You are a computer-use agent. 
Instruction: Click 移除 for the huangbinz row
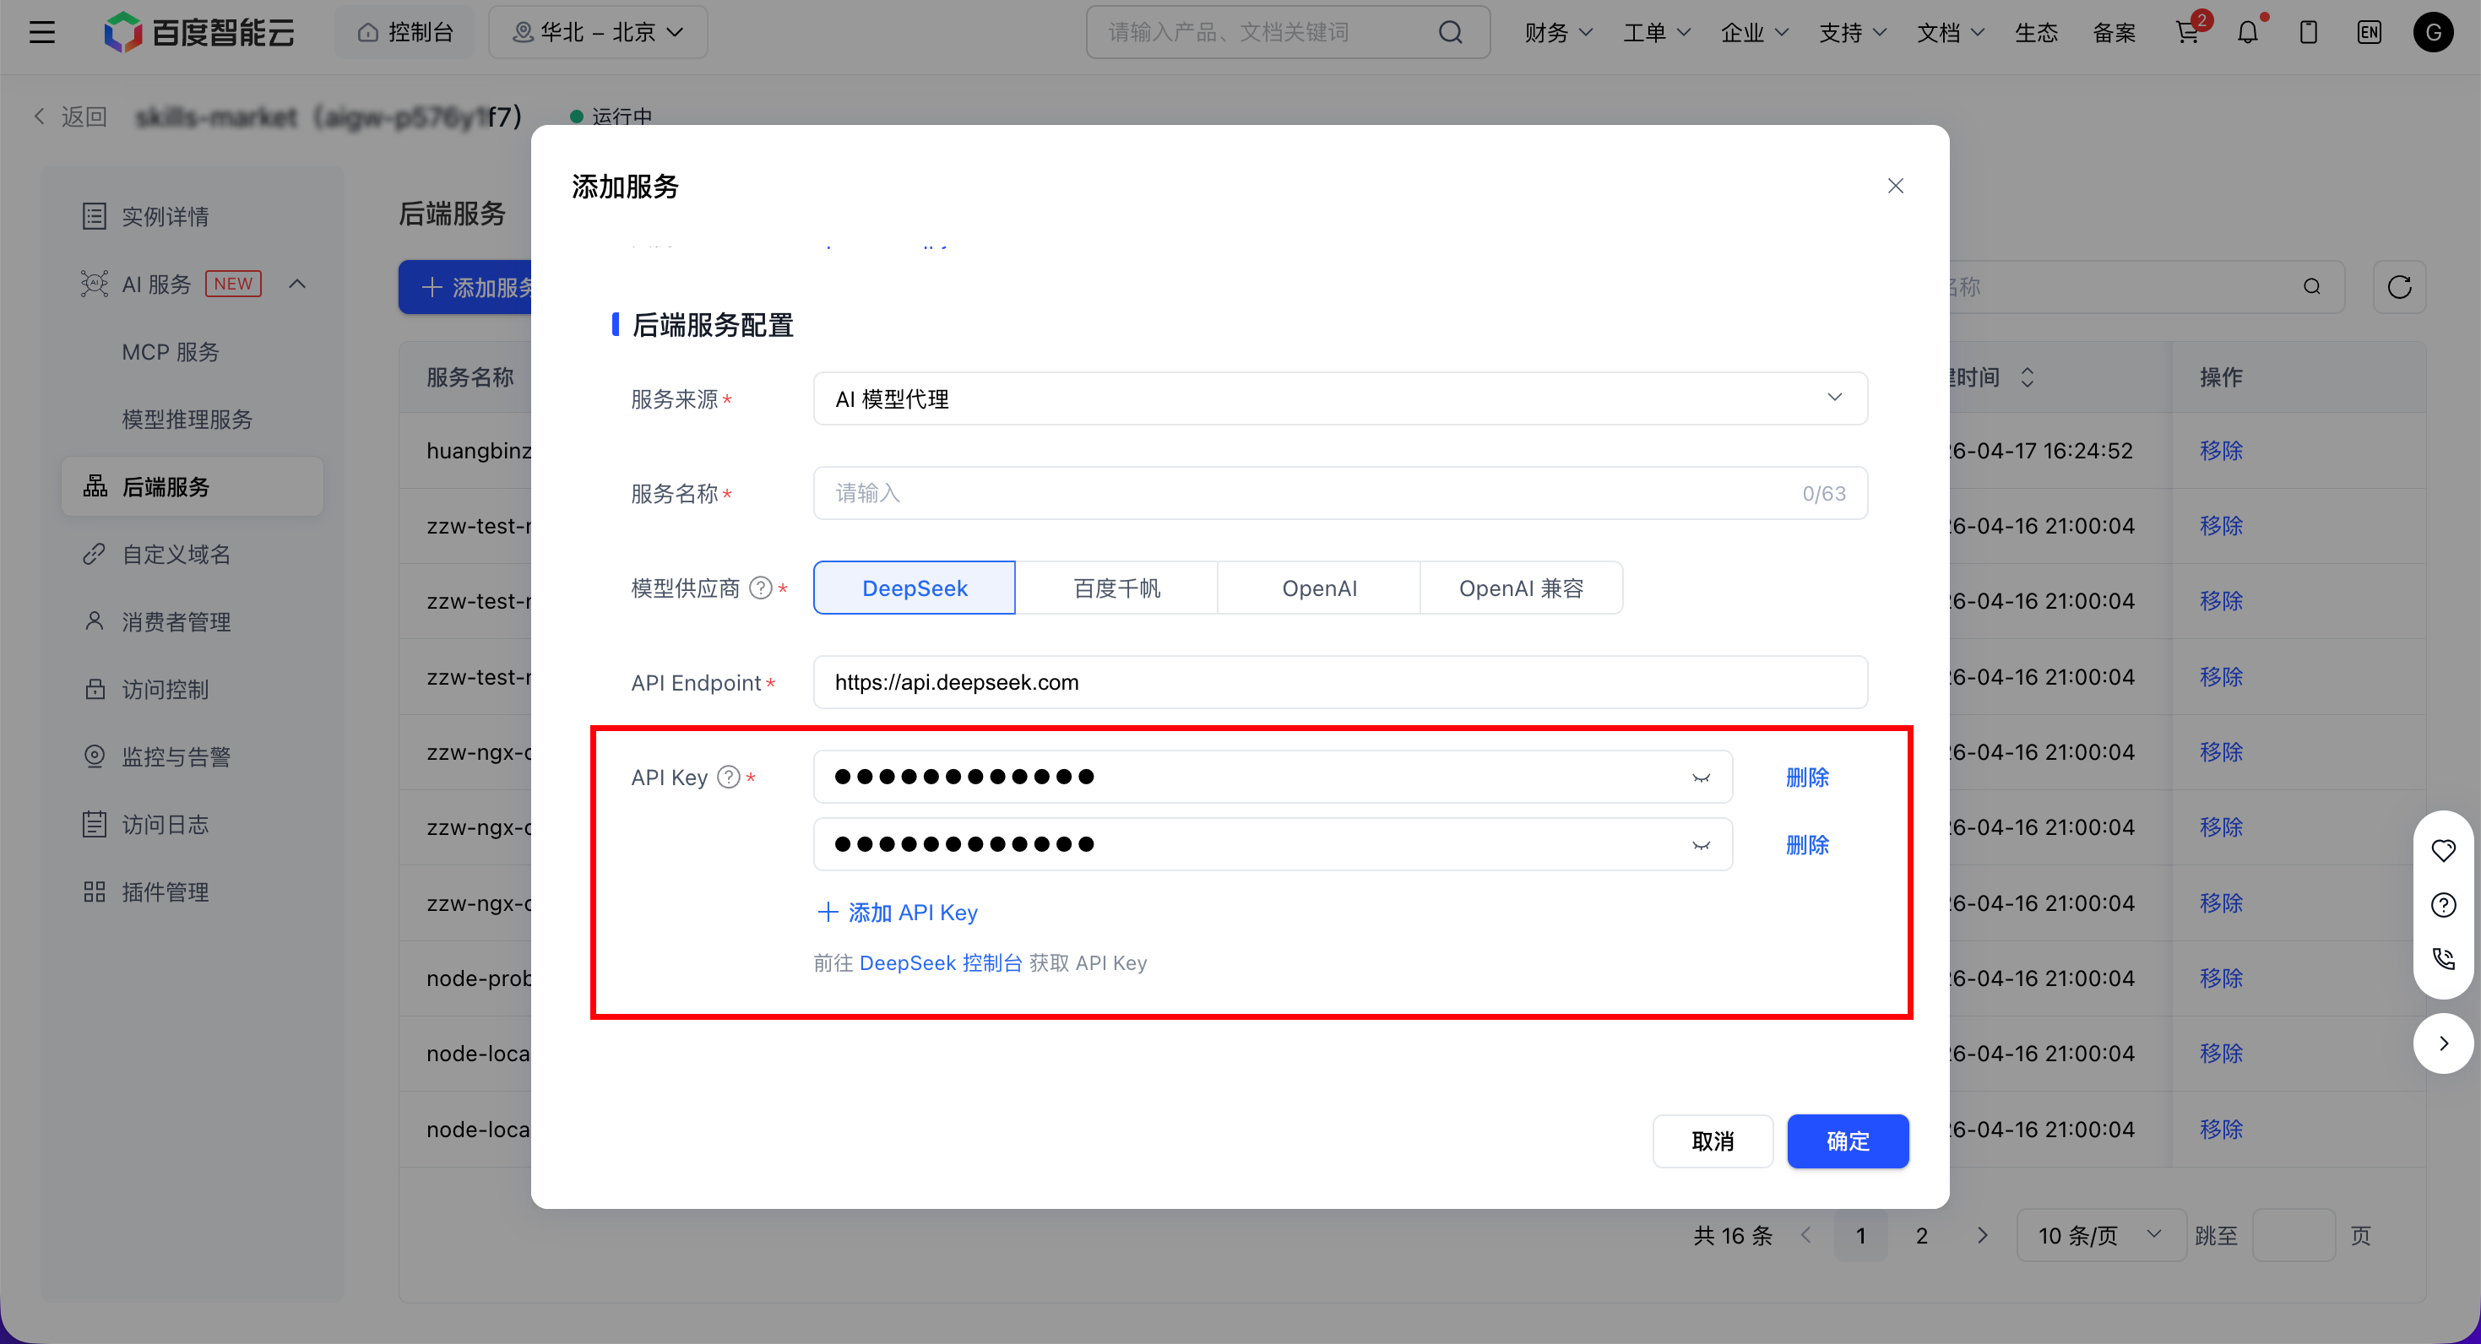[x=2221, y=451]
